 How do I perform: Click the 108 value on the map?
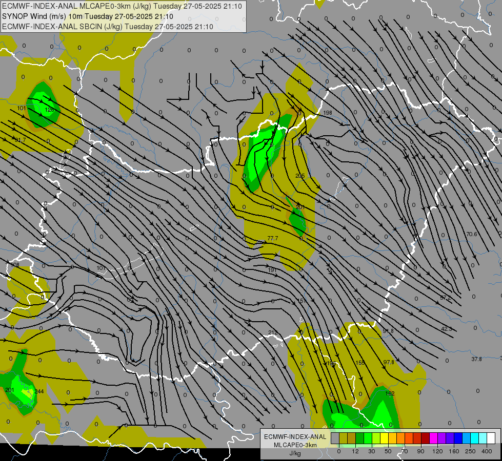(x=15, y=265)
